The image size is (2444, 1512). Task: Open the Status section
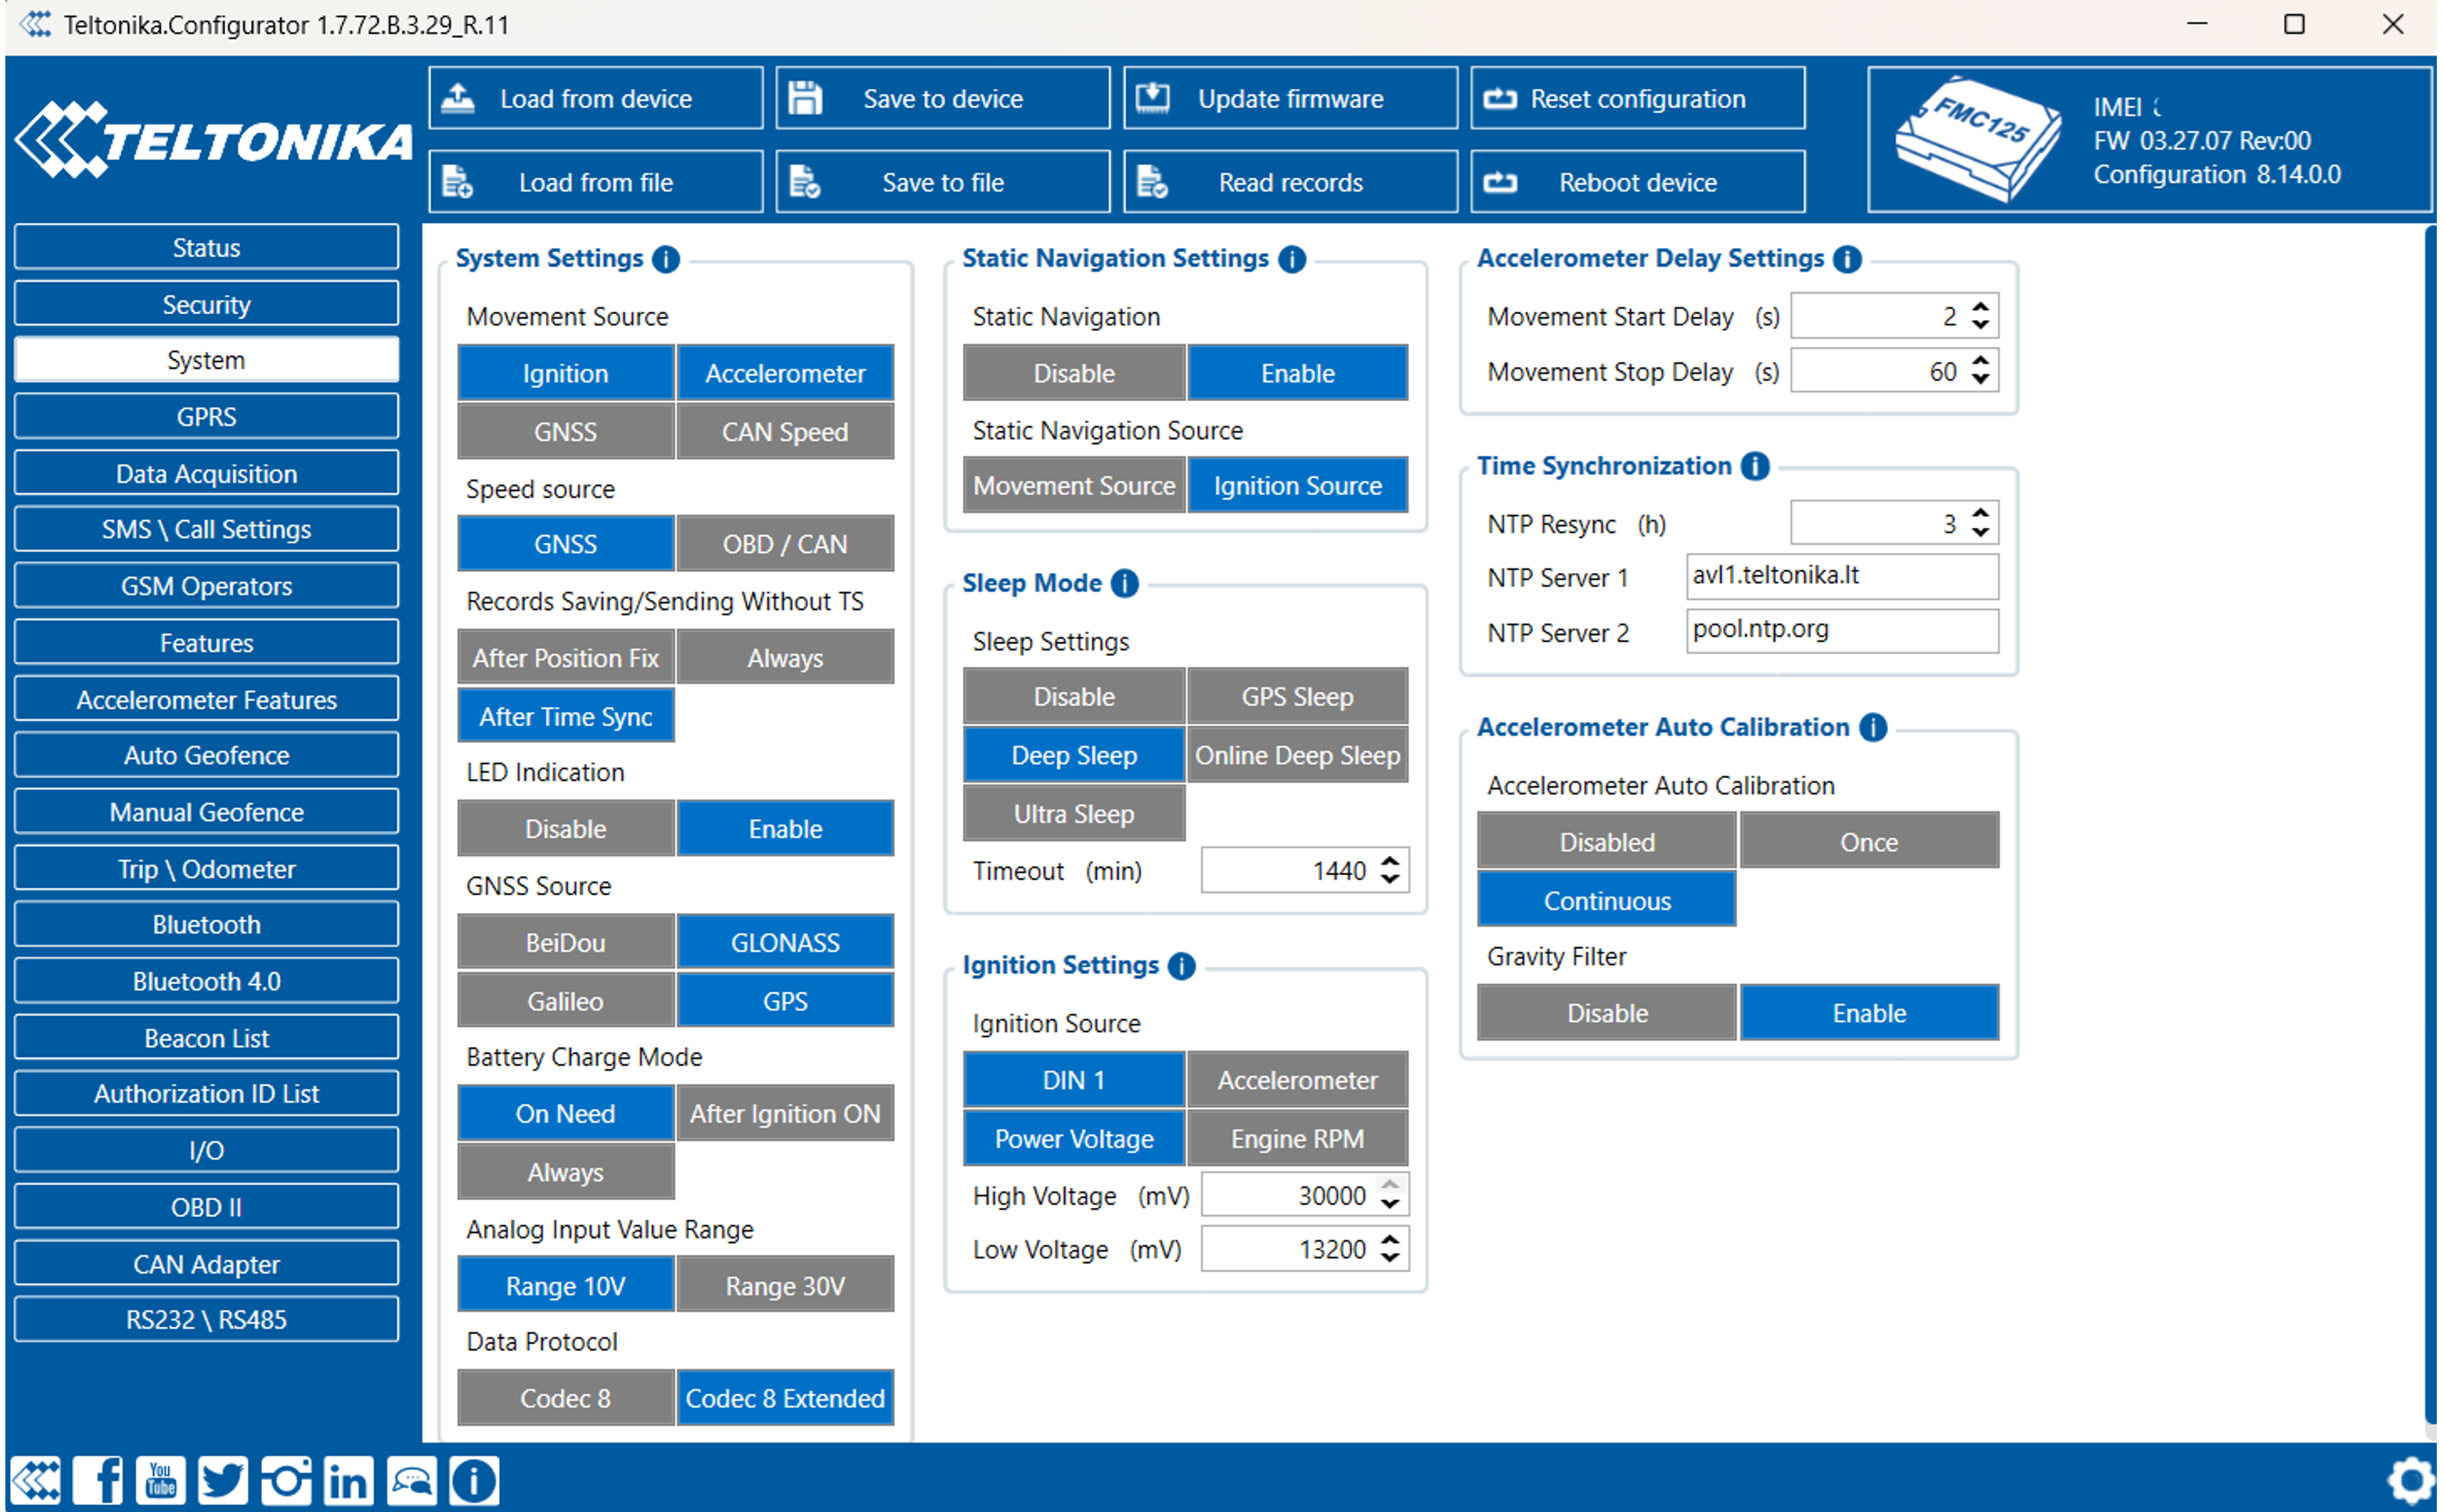click(x=206, y=247)
